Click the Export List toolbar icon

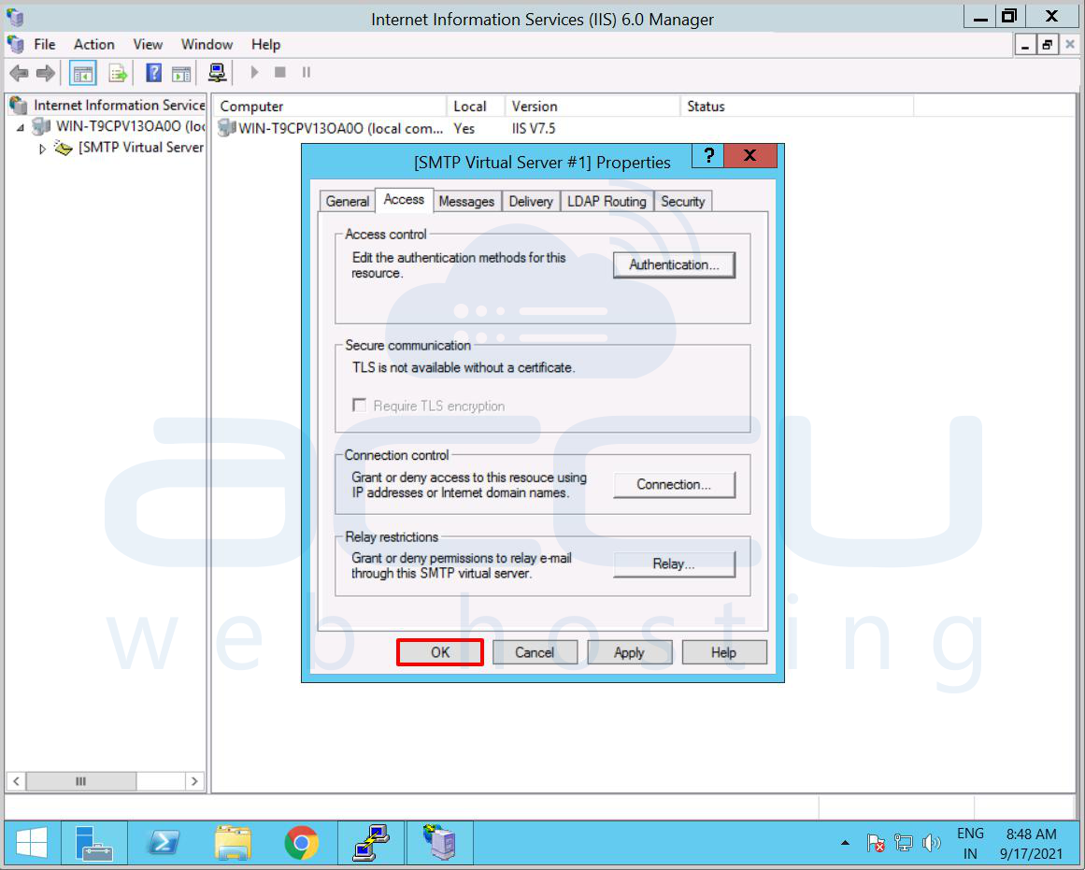118,73
